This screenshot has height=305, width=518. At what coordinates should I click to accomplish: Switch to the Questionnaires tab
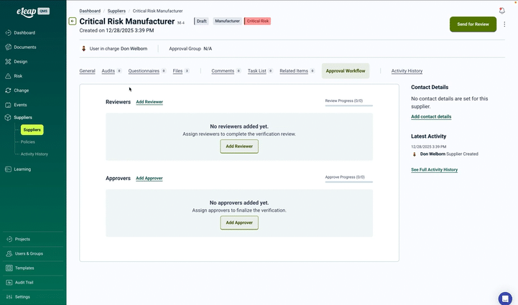(144, 71)
